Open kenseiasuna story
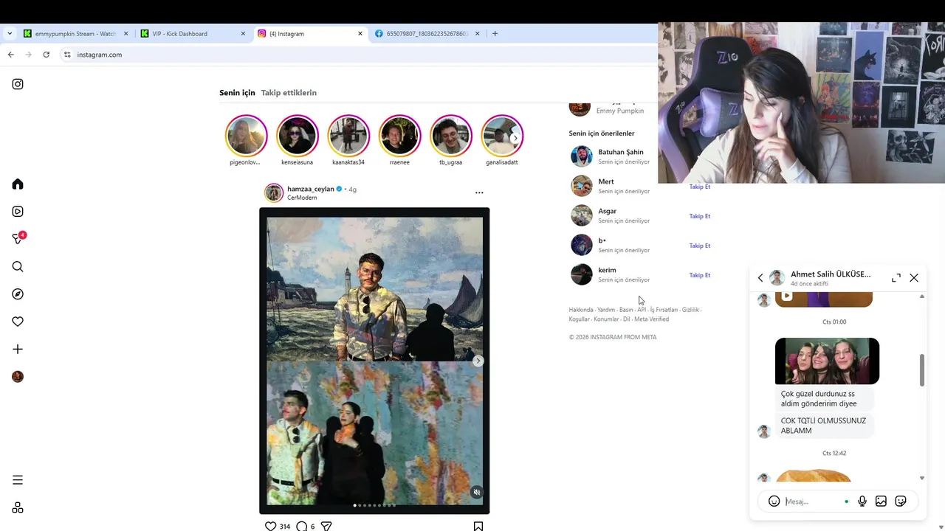This screenshot has width=945, height=531. [x=297, y=136]
